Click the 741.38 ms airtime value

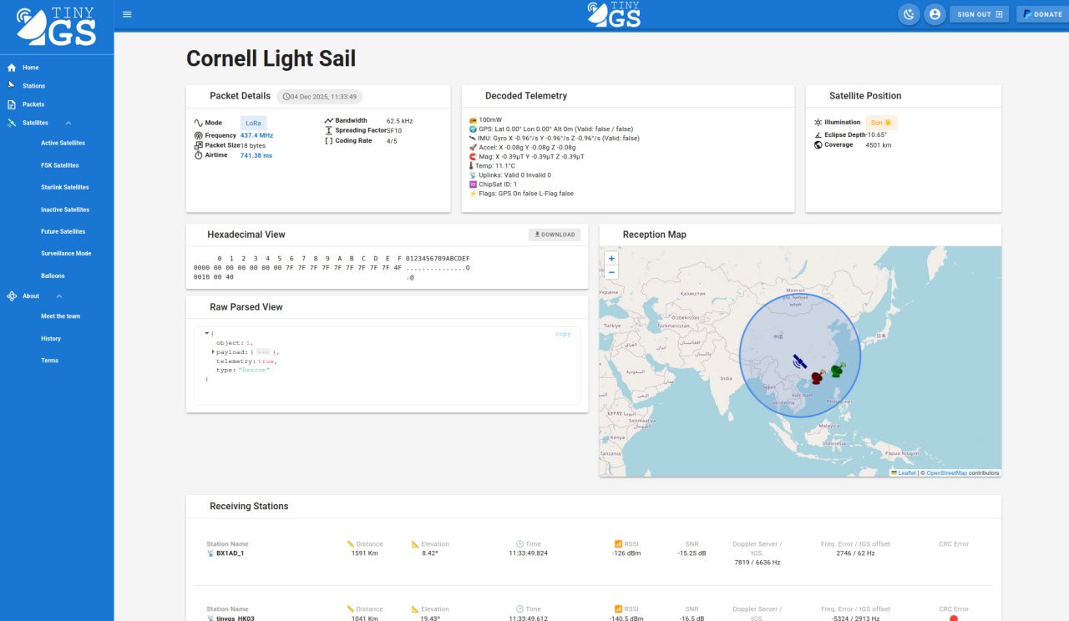(256, 155)
